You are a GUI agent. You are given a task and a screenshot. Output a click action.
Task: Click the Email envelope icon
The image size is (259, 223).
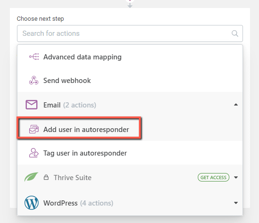pos(32,105)
